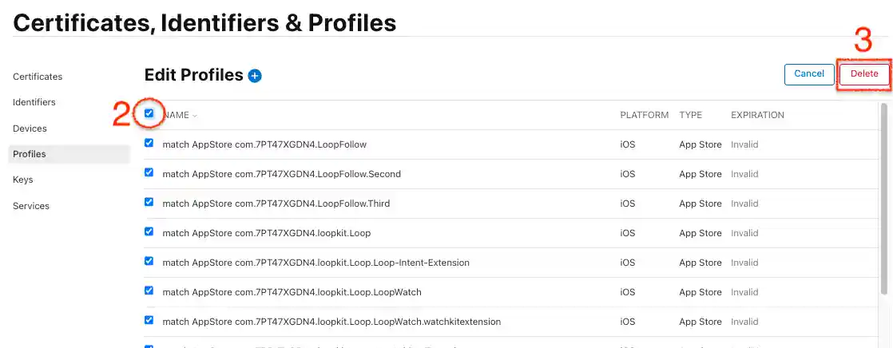893x348 pixels.
Task: Toggle the select-all checkbox in header row
Action: [149, 113]
